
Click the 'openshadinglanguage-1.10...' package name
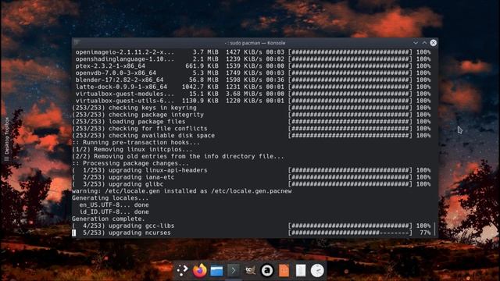point(125,59)
